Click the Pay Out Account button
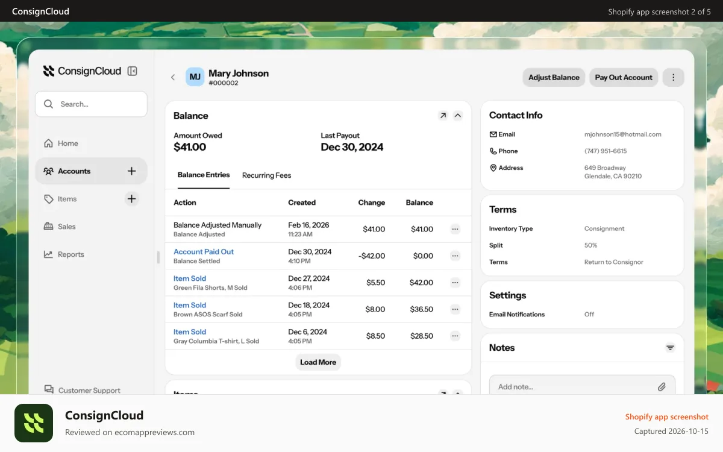This screenshot has height=452, width=723. (x=624, y=77)
